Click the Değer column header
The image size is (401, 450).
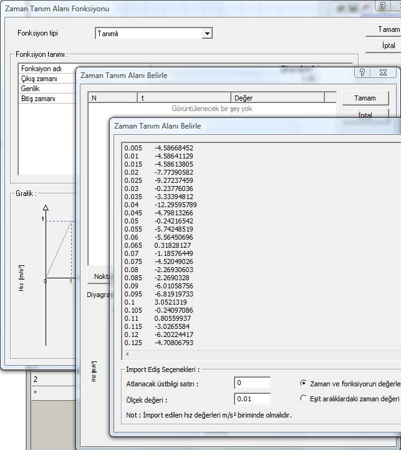click(x=278, y=98)
